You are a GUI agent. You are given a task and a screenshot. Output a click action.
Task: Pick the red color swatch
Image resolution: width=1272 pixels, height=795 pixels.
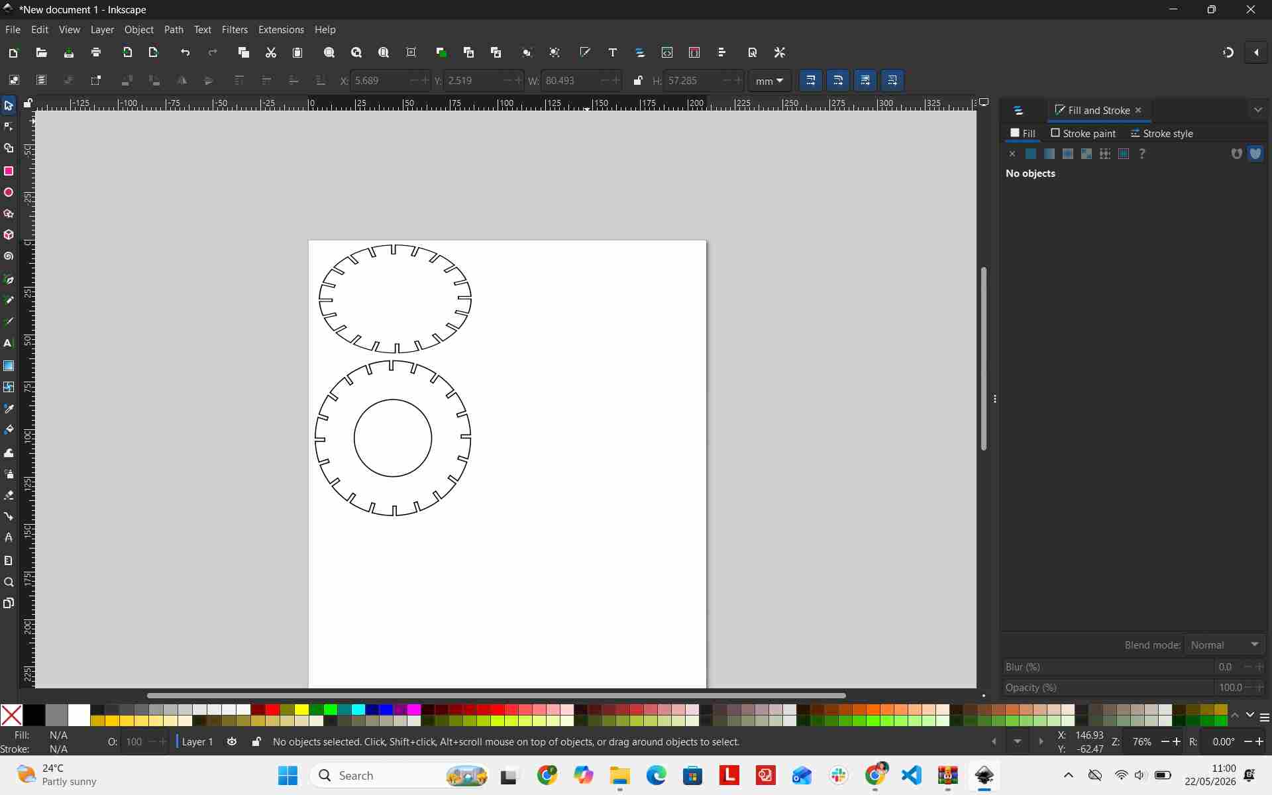pos(272,710)
